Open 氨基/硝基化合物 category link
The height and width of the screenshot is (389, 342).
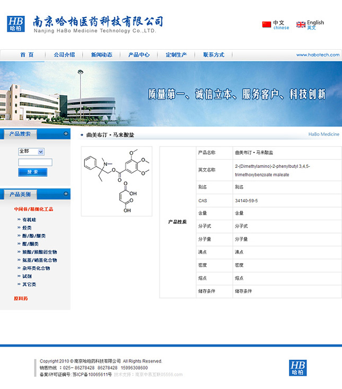(x=40, y=260)
